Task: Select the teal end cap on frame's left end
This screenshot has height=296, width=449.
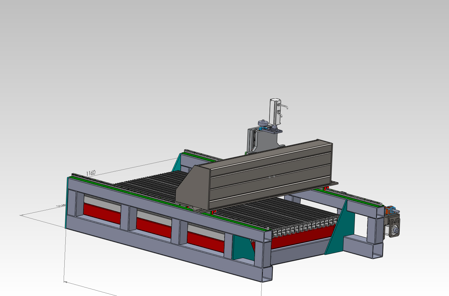Action: 66,203
